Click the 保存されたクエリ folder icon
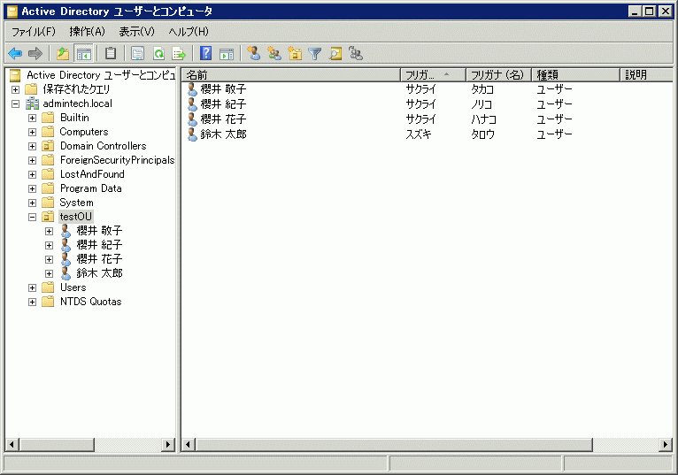The width and height of the screenshot is (678, 475). [31, 89]
